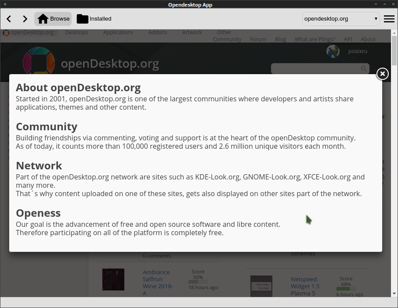This screenshot has width=398, height=308.
Task: Open the Netspeed Widget thumbnail
Action: 261,286
